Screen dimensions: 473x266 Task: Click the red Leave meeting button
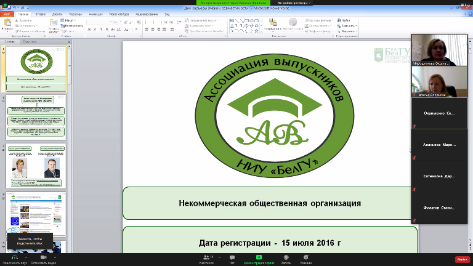[461, 259]
